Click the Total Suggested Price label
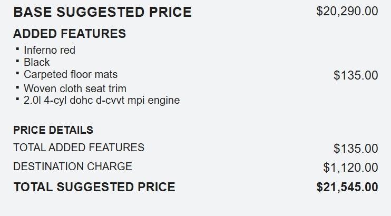The width and height of the screenshot is (391, 216). (x=94, y=187)
